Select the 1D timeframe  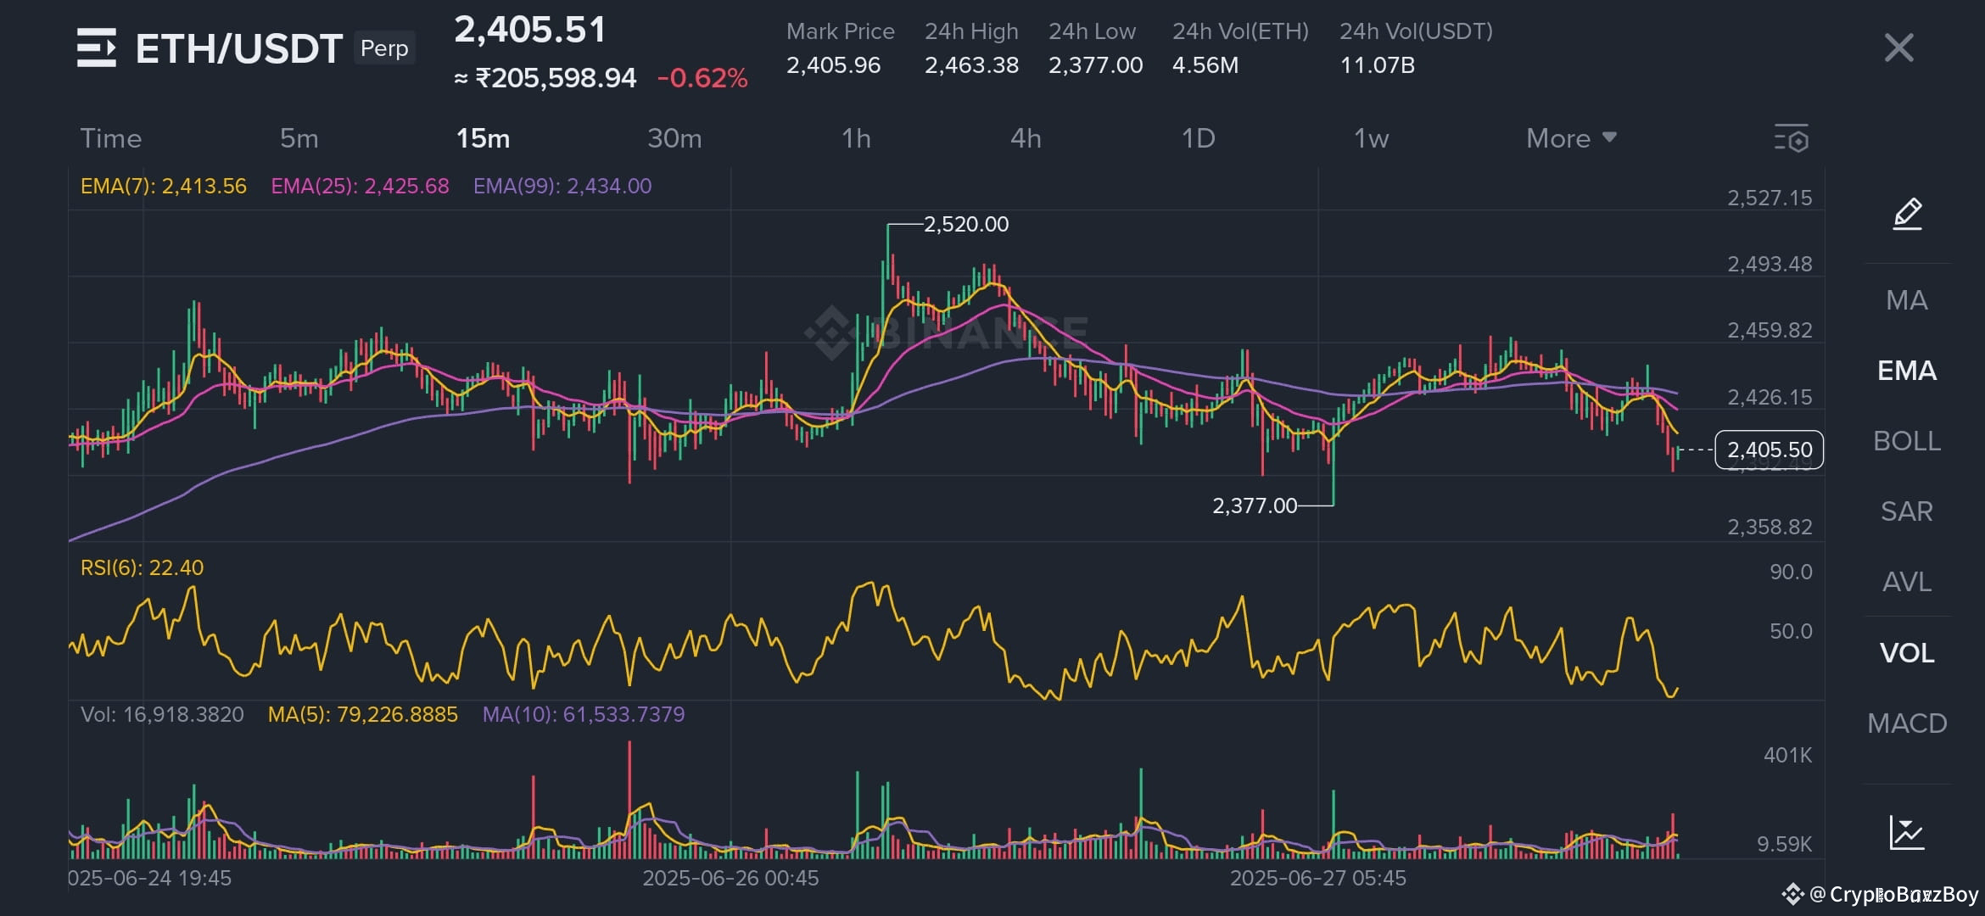point(1198,138)
